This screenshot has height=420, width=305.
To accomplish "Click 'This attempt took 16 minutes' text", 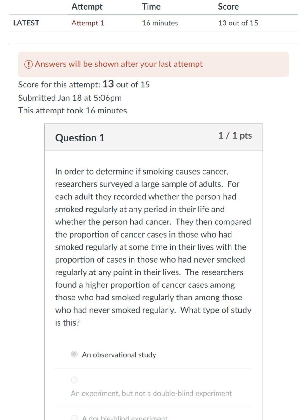I will coord(73,110).
